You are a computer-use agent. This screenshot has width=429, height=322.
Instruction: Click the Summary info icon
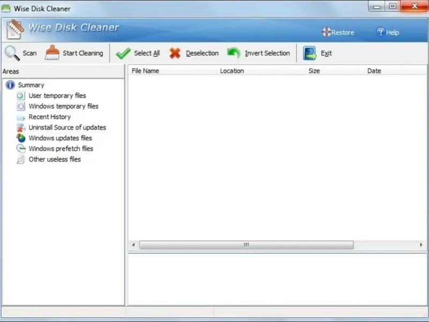pos(10,85)
